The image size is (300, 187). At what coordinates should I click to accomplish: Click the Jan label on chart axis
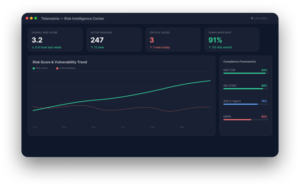[x=123, y=127]
